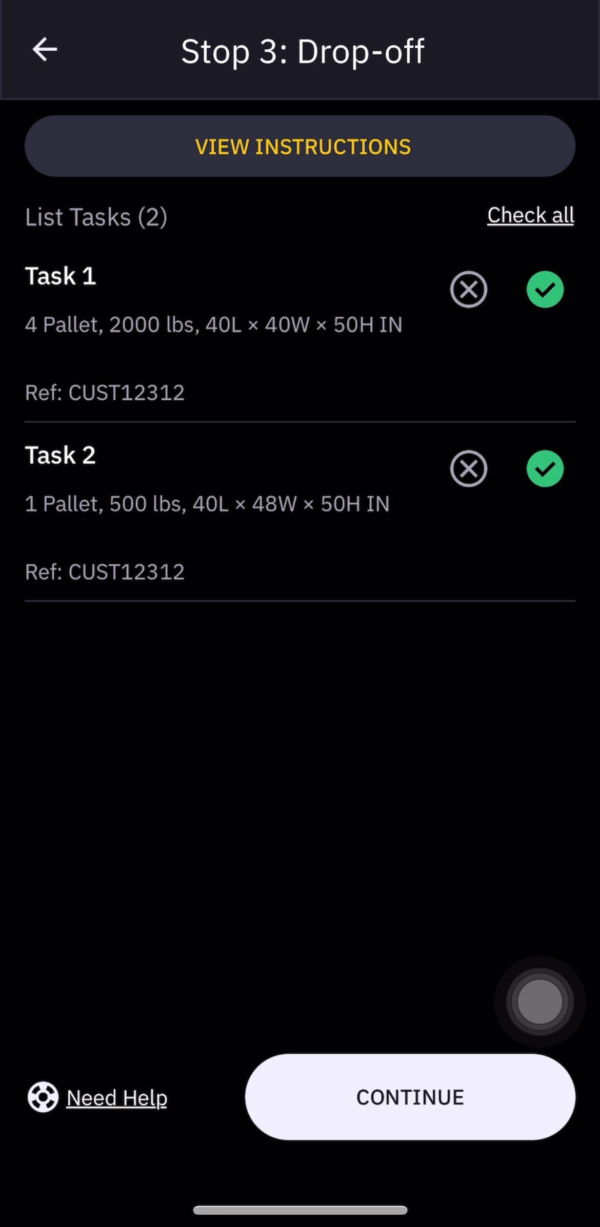Screen dimensions: 600x1227
Task: Open the Need Help link
Action: (117, 1098)
